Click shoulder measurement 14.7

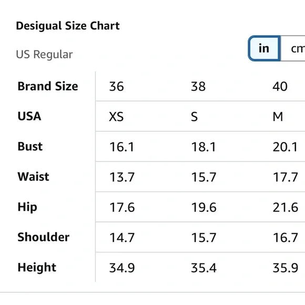(x=122, y=238)
